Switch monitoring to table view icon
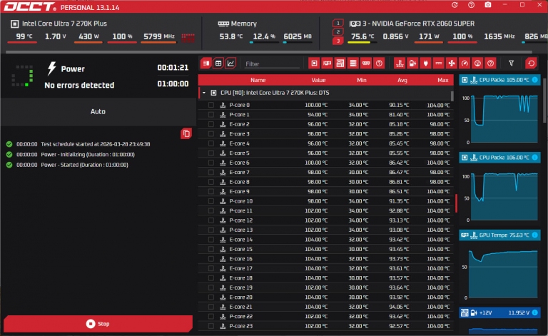This screenshot has width=548, height=336. click(218, 63)
